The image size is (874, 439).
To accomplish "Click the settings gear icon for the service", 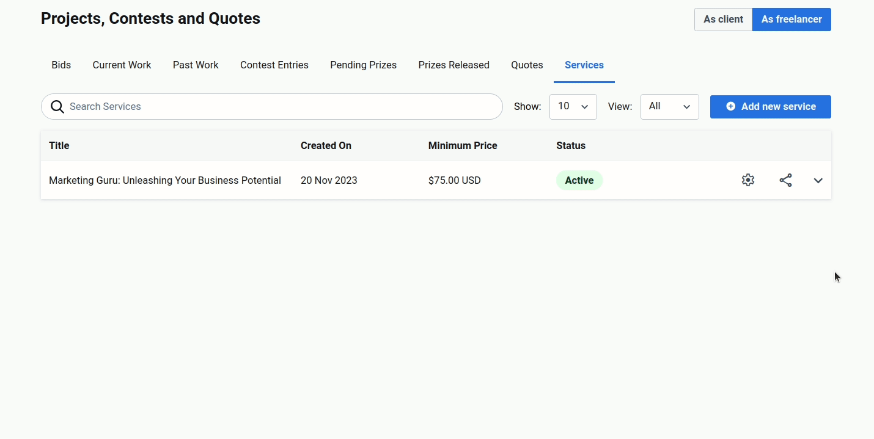I will 748,180.
